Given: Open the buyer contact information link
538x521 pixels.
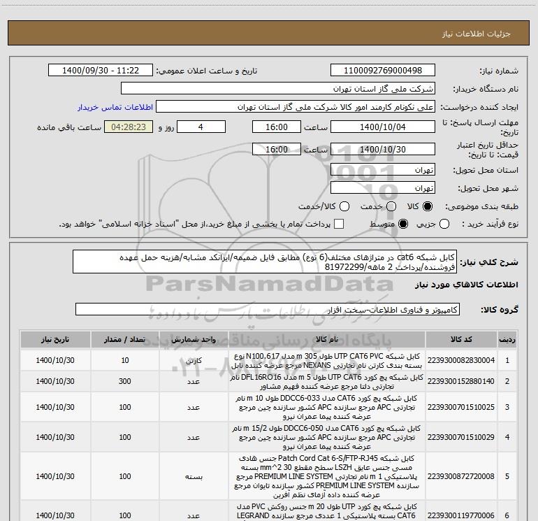Looking at the screenshot, I should tap(115, 107).
